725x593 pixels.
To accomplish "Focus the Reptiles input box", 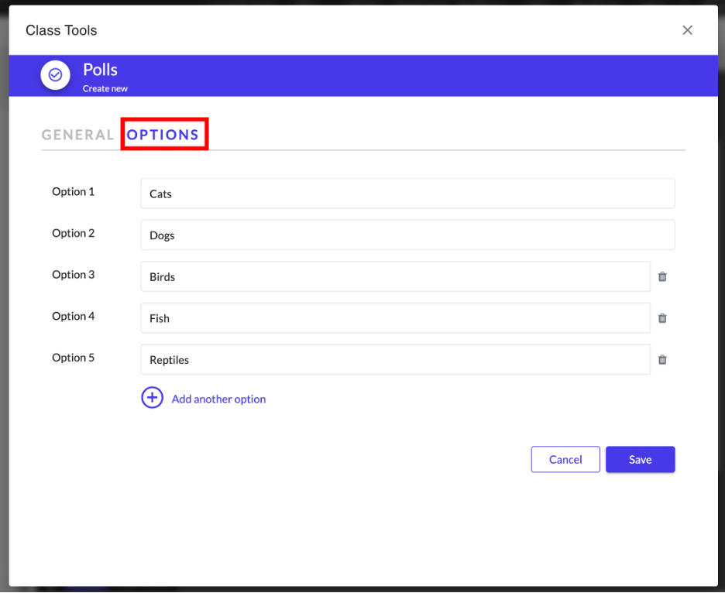I will point(395,360).
